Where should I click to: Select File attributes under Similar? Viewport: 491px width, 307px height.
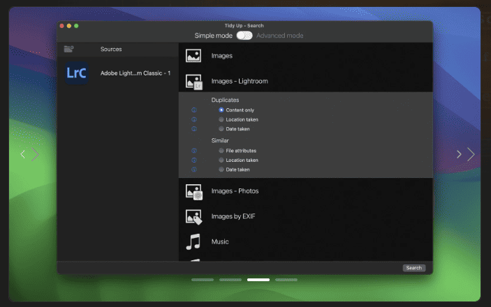(x=221, y=151)
